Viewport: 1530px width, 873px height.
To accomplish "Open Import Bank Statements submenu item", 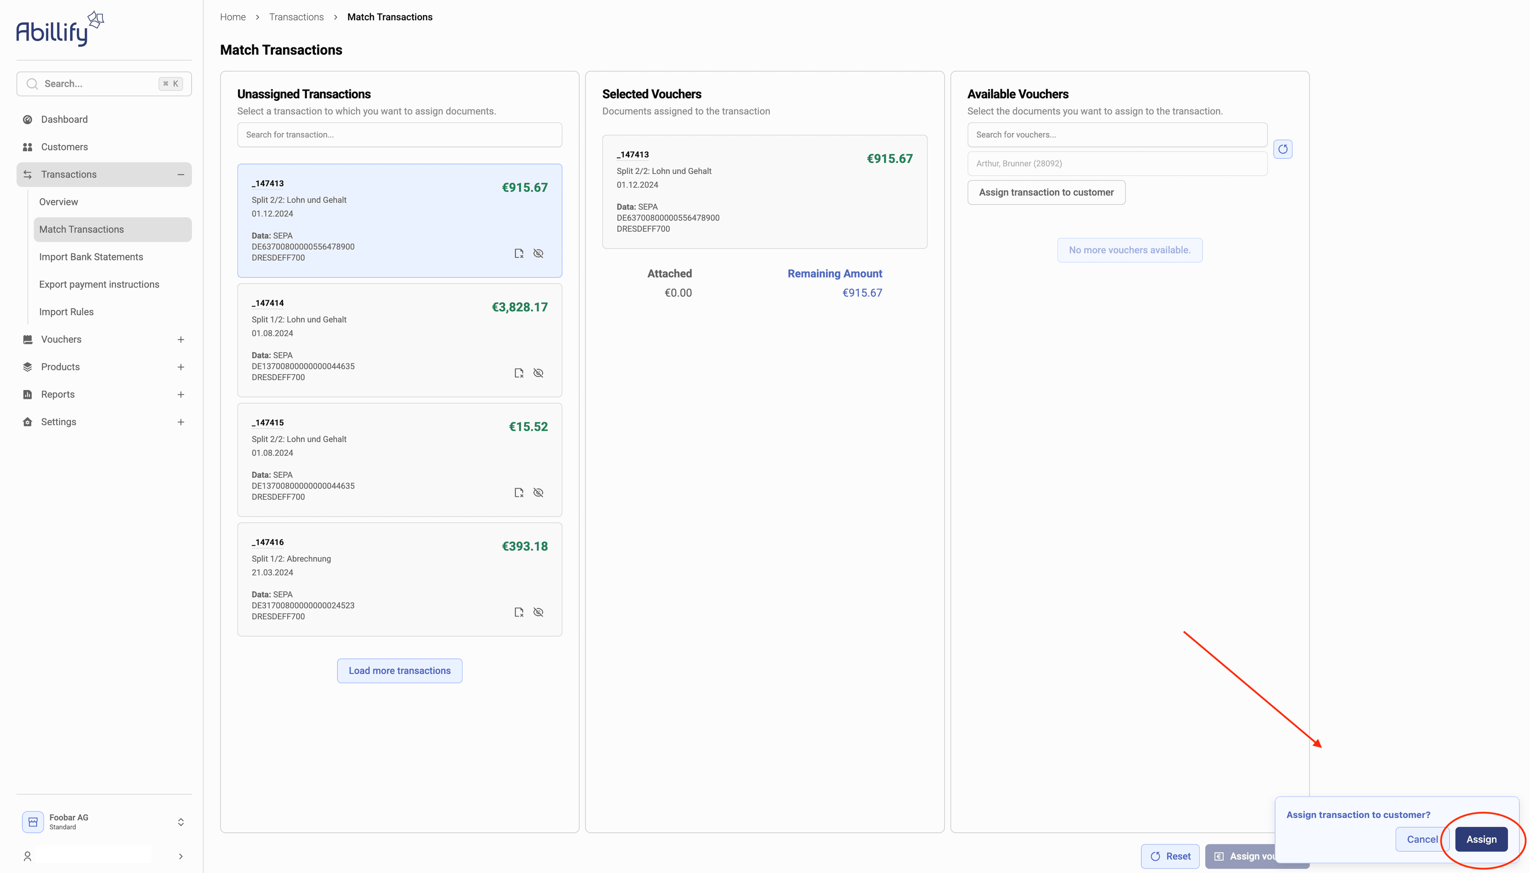I will click(91, 257).
